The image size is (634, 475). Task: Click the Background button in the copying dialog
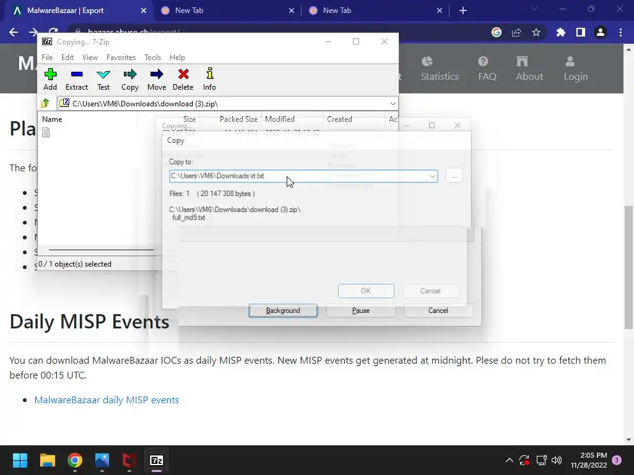[x=283, y=310]
